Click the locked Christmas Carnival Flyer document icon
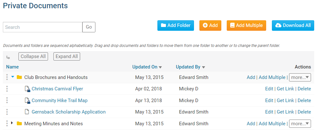Screen dimensions: 318x130 click(x=27, y=89)
